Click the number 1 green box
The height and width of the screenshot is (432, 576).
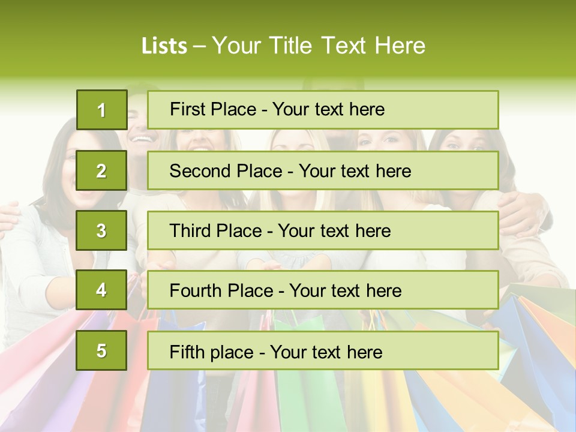pyautogui.click(x=101, y=110)
